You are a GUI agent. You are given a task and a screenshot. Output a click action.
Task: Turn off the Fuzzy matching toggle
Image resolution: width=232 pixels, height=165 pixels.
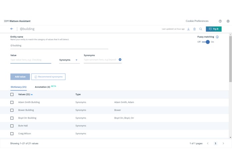click(206, 42)
